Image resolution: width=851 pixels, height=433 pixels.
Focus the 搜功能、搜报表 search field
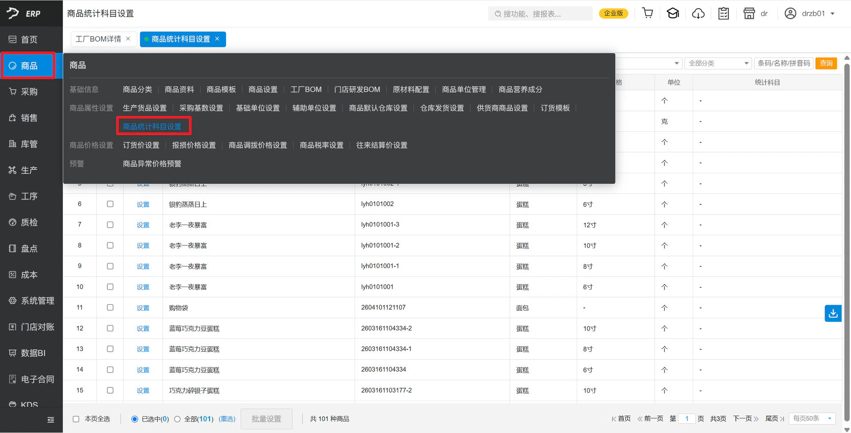(x=540, y=14)
